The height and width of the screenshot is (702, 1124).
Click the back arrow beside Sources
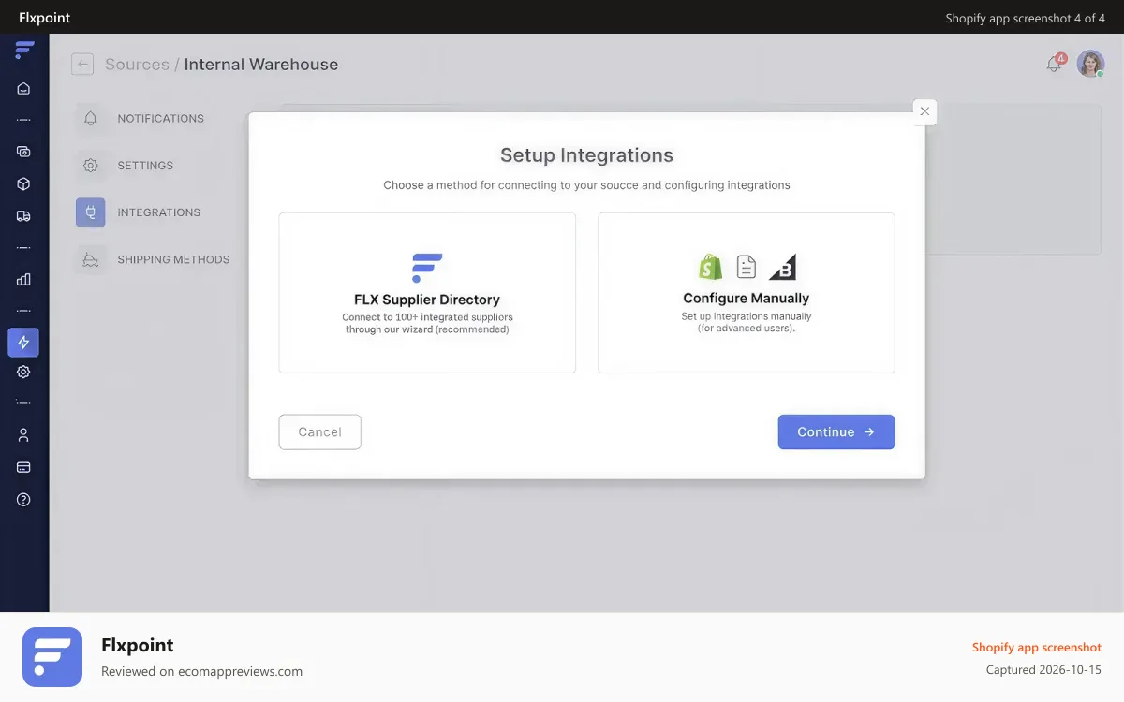(x=82, y=64)
